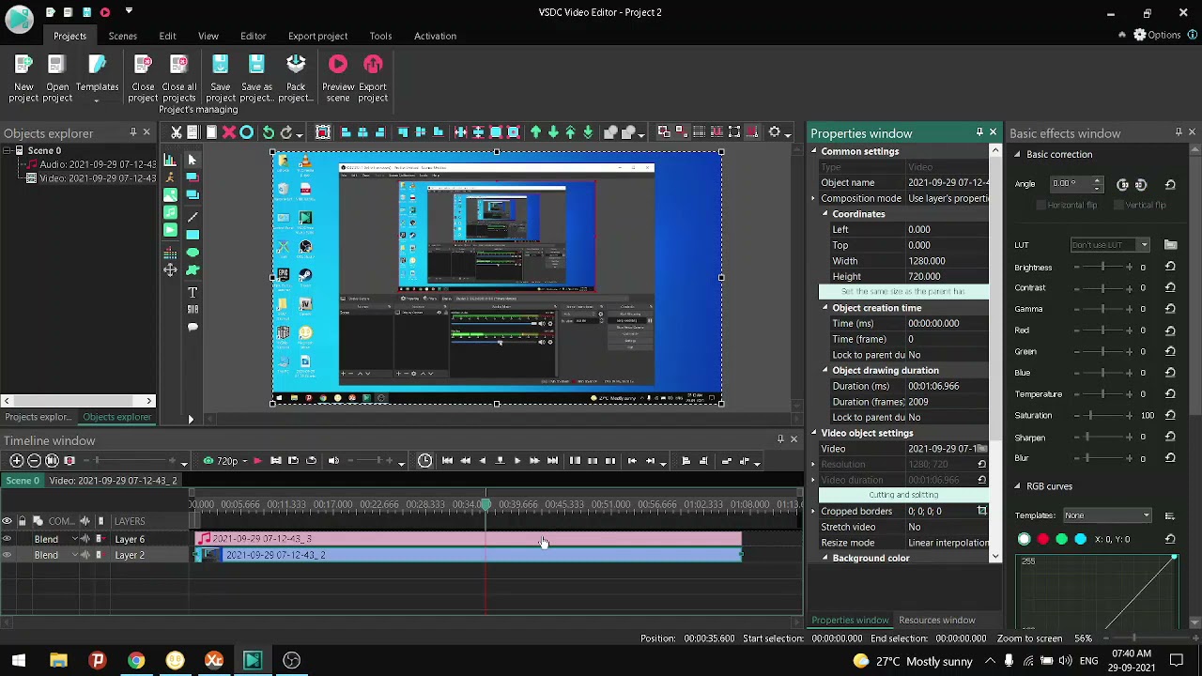
Task: Select the line drawing tool
Action: click(x=193, y=216)
